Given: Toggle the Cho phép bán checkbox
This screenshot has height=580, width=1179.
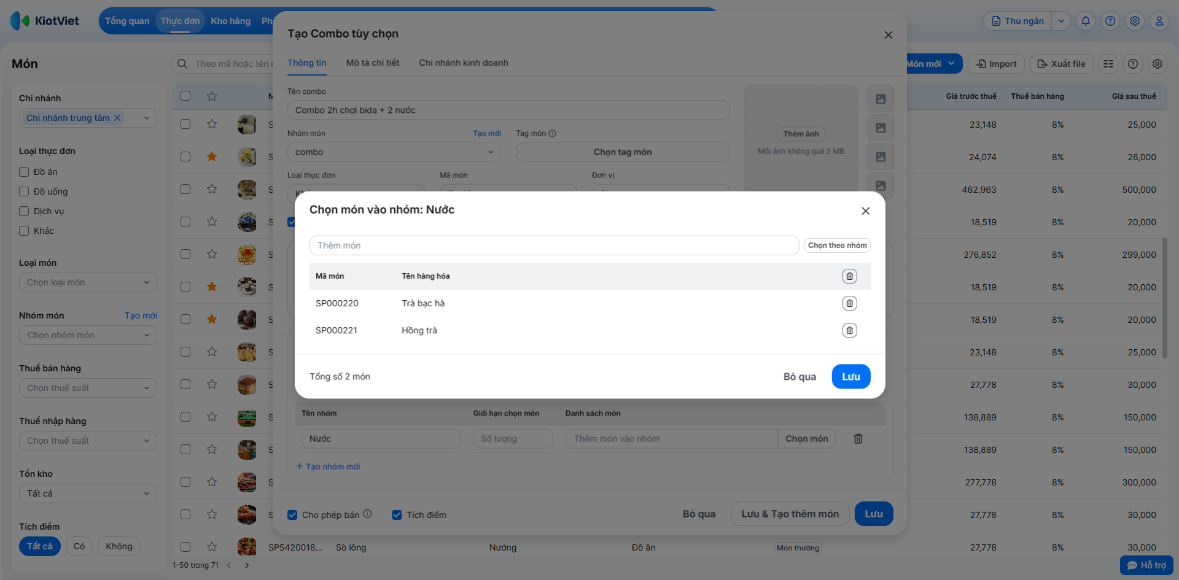Looking at the screenshot, I should (x=293, y=515).
